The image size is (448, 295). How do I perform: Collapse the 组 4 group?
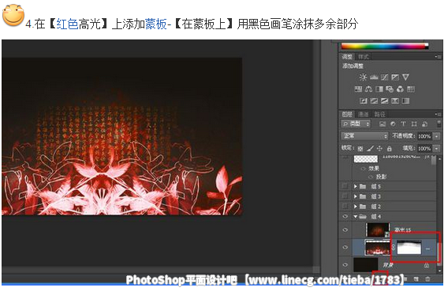point(356,216)
